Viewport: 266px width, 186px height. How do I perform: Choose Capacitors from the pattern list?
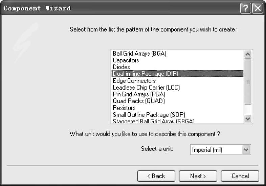click(x=126, y=60)
